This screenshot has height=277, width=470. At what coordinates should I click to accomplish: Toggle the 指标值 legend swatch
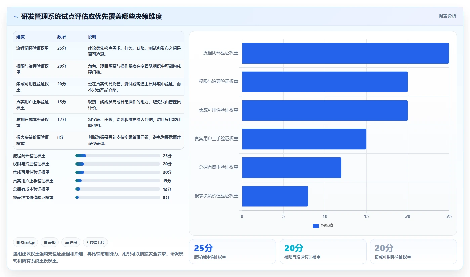click(316, 226)
